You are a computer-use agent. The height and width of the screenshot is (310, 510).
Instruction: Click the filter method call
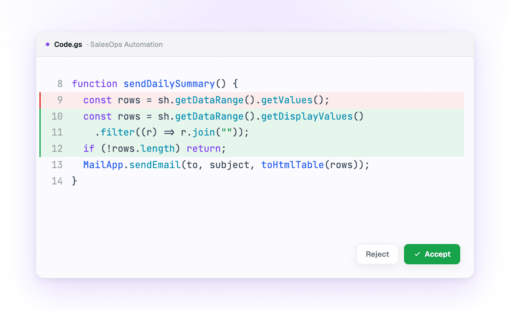(118, 132)
